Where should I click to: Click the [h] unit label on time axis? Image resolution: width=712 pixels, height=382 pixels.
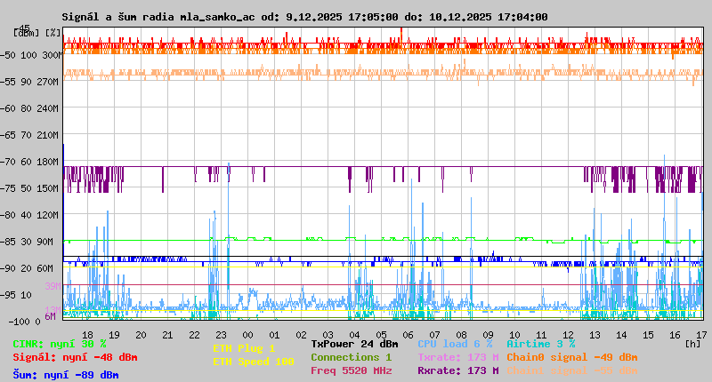692,343
